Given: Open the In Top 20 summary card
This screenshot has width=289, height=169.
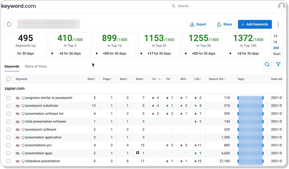Looking at the screenshot, I should coord(159,45).
